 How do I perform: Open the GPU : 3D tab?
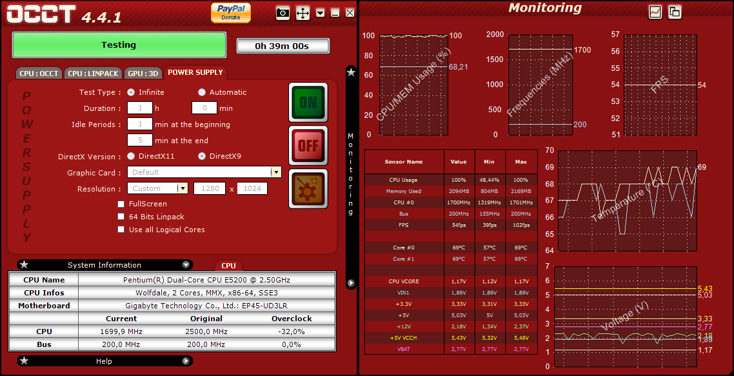(143, 74)
